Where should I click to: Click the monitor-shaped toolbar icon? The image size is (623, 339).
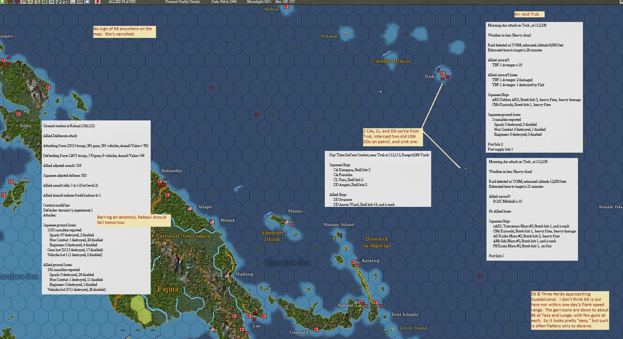(66, 2)
